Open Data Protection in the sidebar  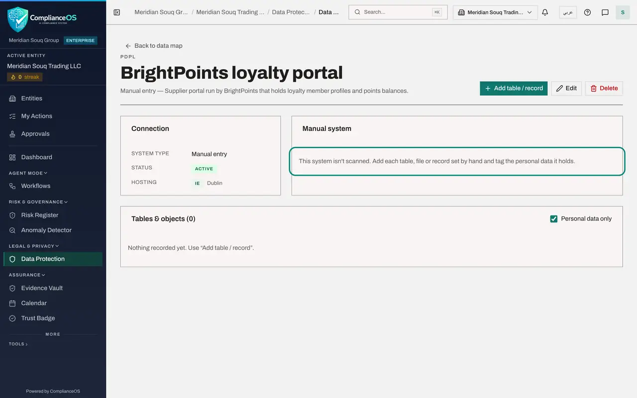click(53, 259)
